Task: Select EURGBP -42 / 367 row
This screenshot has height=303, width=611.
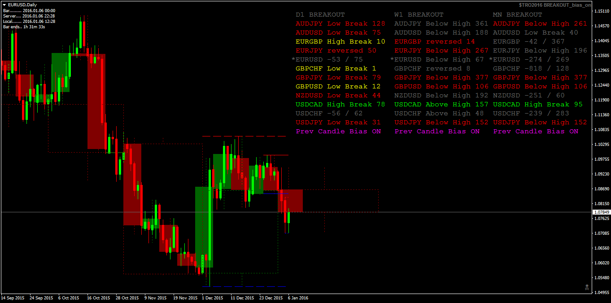Action: click(x=529, y=42)
